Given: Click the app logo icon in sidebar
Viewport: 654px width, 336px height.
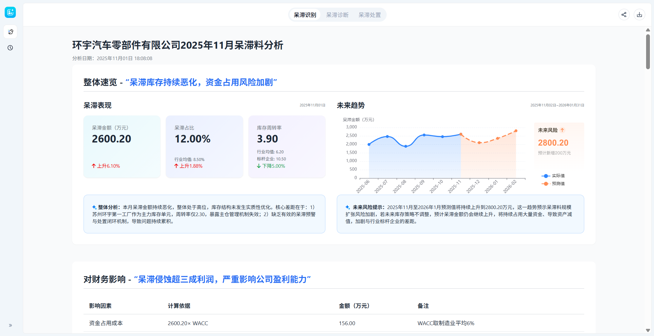Looking at the screenshot, I should coord(10,12).
